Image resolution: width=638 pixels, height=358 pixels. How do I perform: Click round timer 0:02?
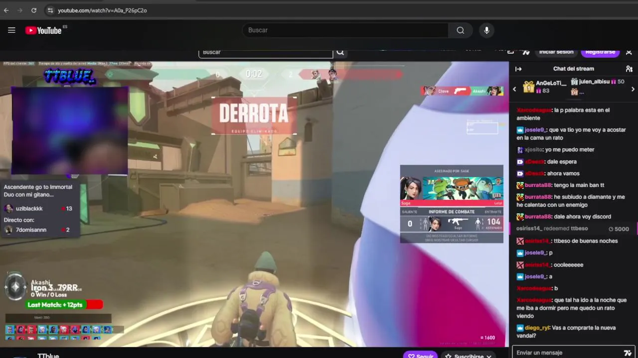(x=254, y=74)
